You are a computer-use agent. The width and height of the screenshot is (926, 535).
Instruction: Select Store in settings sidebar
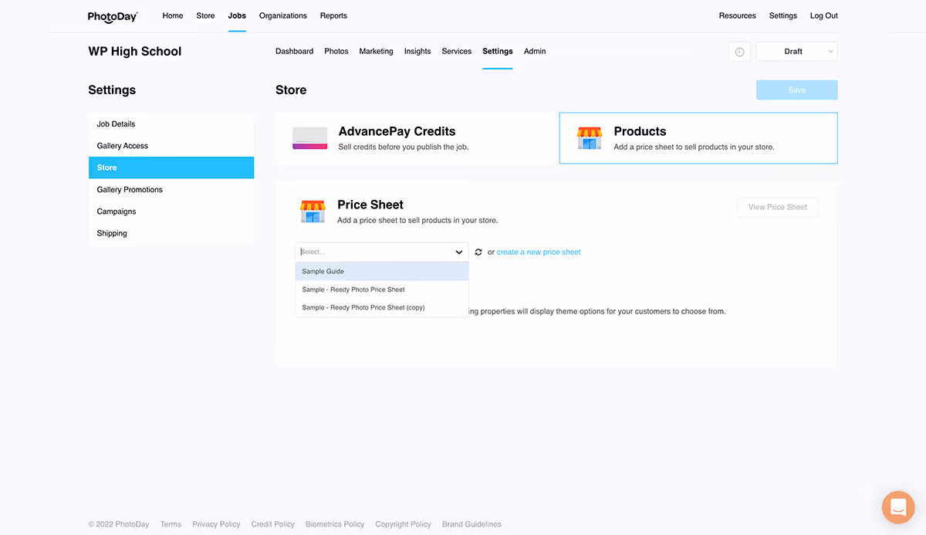pyautogui.click(x=171, y=168)
